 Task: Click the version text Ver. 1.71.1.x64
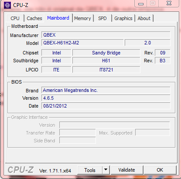tap(55, 171)
